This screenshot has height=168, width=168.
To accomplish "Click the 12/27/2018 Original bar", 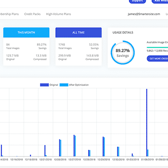I will tap(74, 146).
